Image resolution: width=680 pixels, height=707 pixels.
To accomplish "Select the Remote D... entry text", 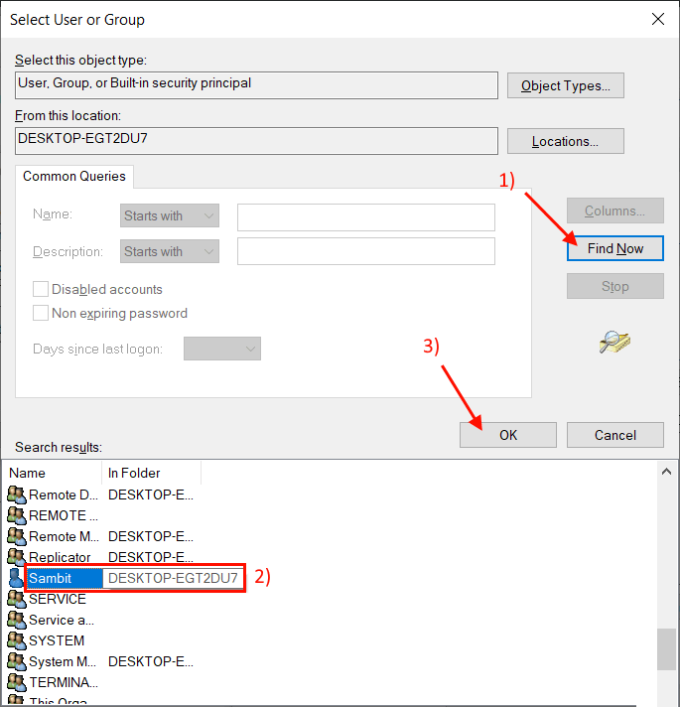I will click(64, 495).
